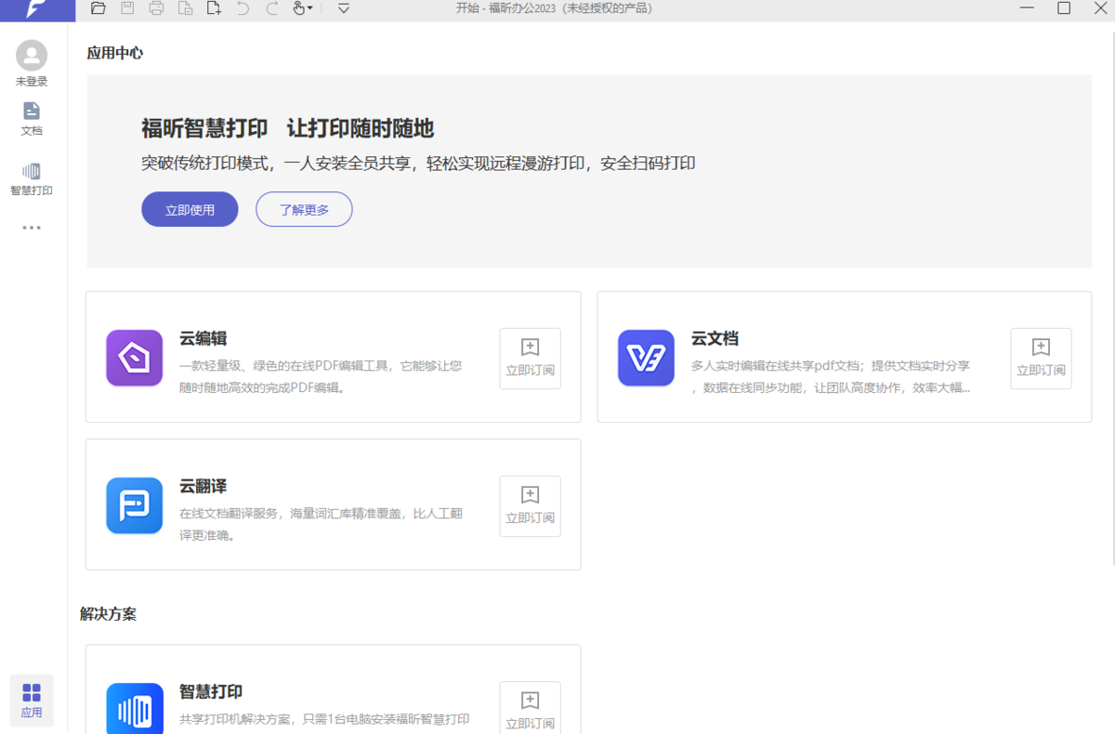The image size is (1115, 734).
Task: Subscribe to 云编辑 via 立即订阅
Action: click(530, 359)
